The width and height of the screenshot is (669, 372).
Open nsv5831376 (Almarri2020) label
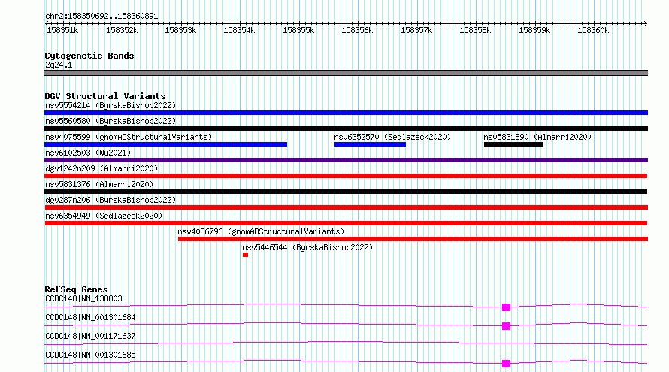pyautogui.click(x=99, y=184)
